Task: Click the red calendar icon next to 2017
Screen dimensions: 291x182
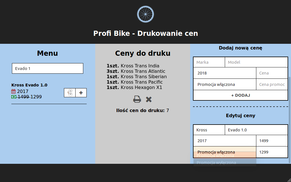Action: click(14, 91)
